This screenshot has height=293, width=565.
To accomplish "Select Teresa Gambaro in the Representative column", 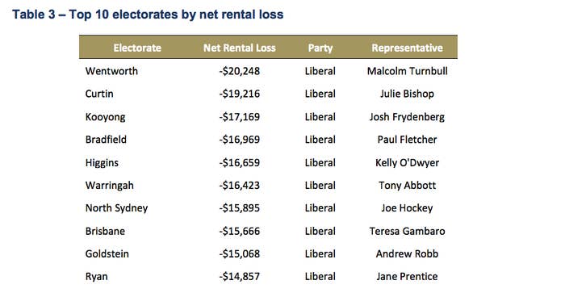I will point(407,231).
